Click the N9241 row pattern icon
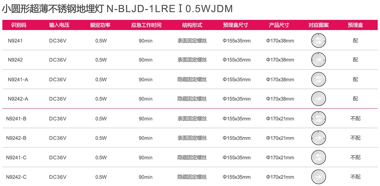This screenshot has width=380, height=186. tap(318, 41)
